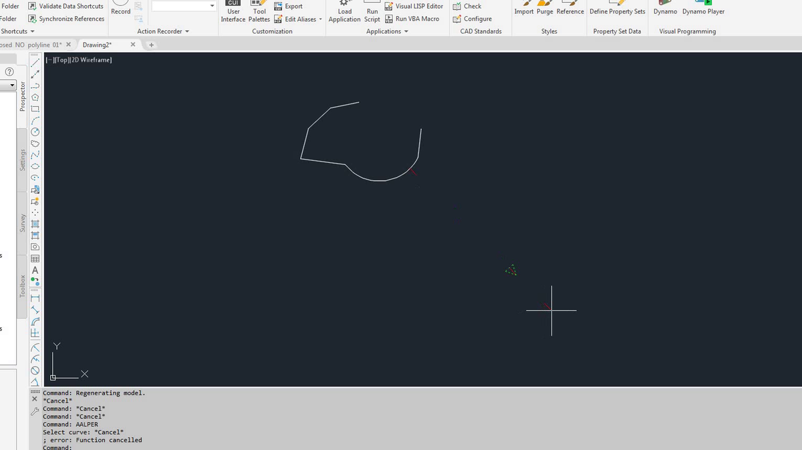Image resolution: width=802 pixels, height=450 pixels.
Task: Select the Spline draw tool
Action: pos(35,154)
